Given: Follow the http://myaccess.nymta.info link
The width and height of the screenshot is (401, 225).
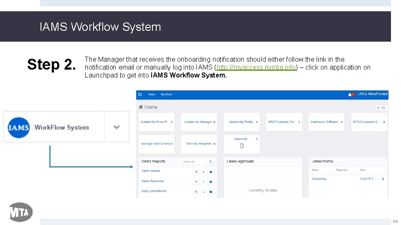Looking at the screenshot, I should click(256, 67).
